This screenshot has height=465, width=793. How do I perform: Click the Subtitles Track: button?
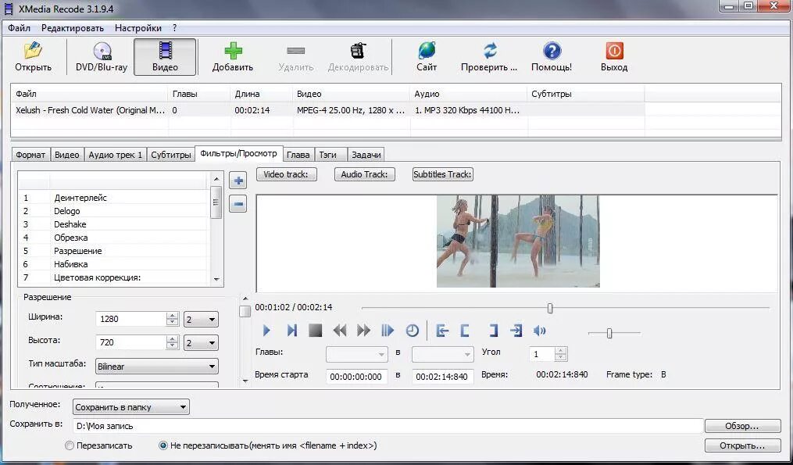(x=442, y=174)
